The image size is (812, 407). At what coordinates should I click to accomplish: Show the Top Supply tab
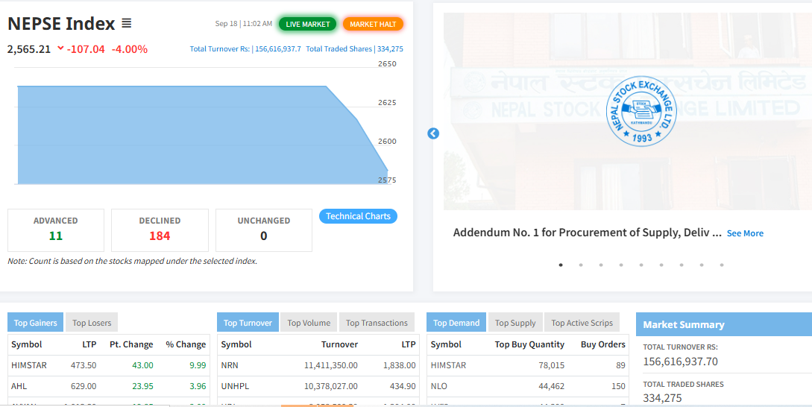click(515, 323)
